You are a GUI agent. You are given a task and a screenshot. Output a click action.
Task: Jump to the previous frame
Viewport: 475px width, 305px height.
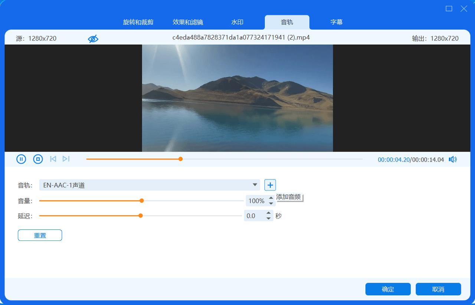point(53,159)
